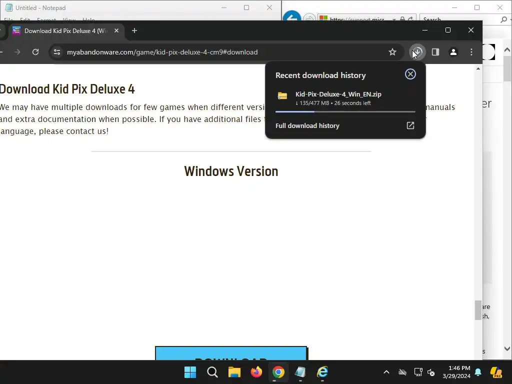Minimize the Chrome window

click(425, 30)
